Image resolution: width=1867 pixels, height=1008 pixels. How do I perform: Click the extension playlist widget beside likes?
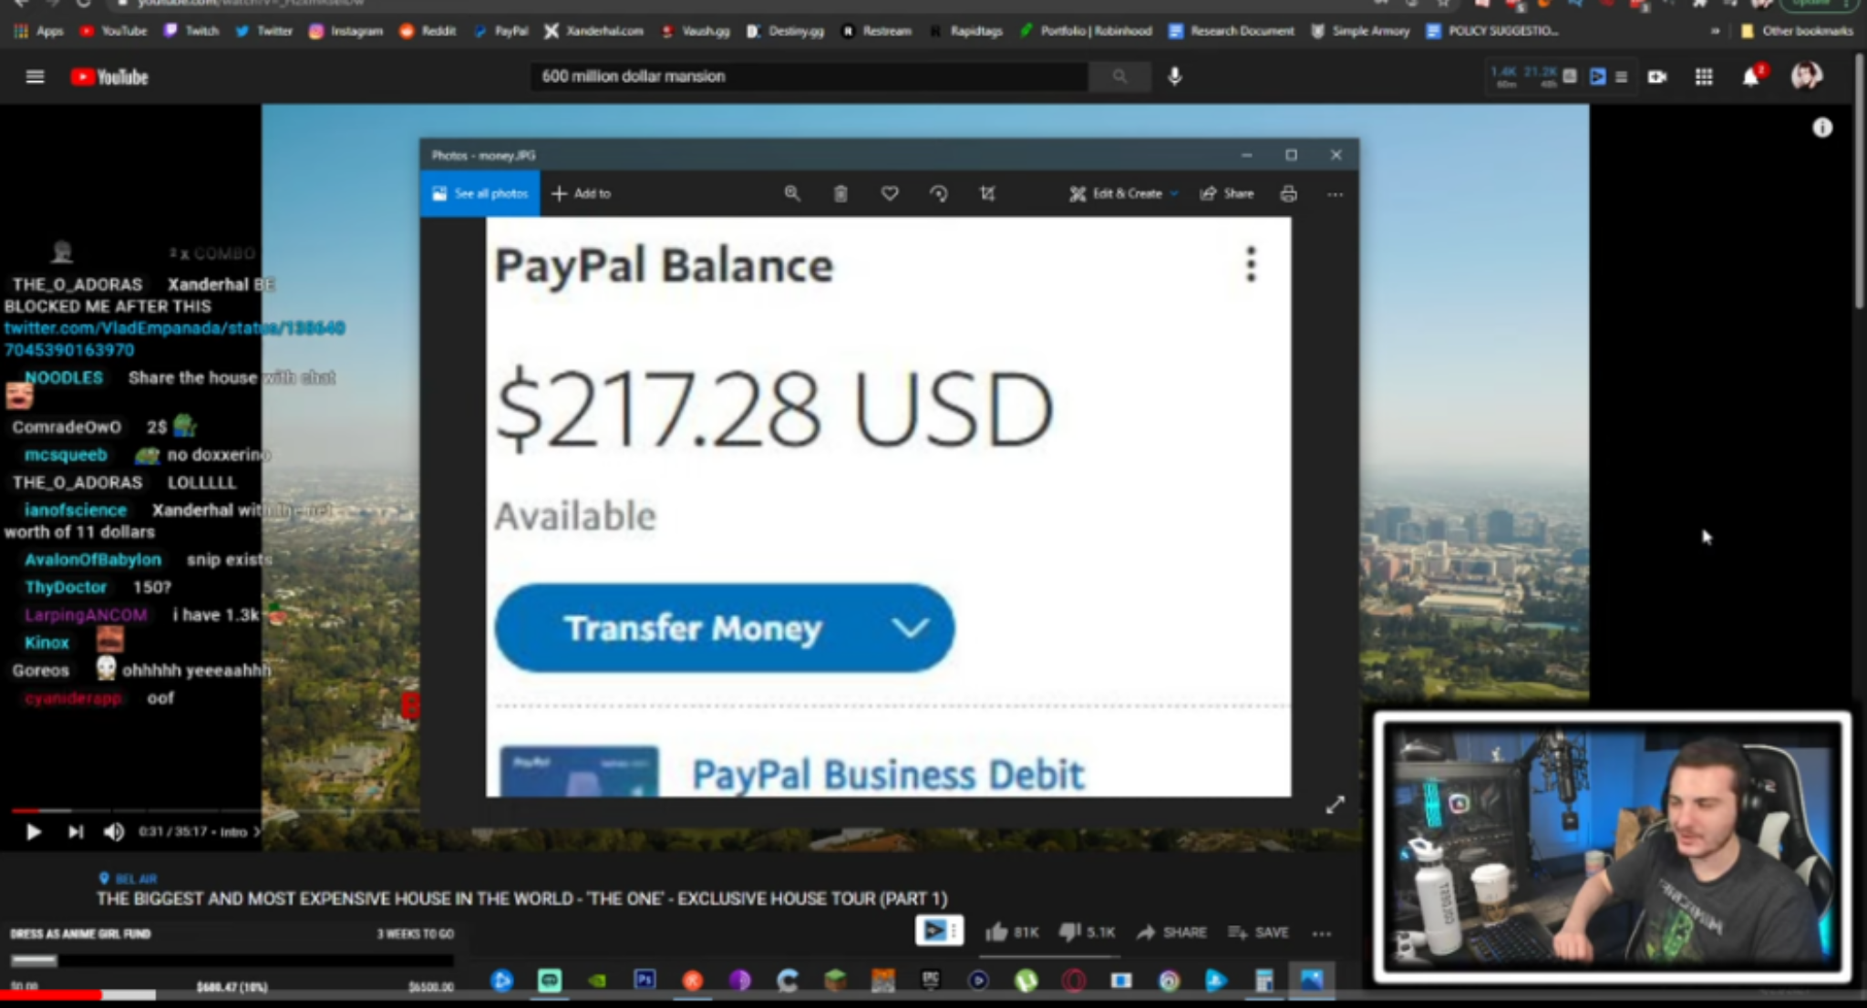pos(939,931)
